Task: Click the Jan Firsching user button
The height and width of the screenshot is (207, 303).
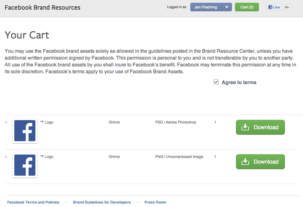Action: pyautogui.click(x=206, y=7)
